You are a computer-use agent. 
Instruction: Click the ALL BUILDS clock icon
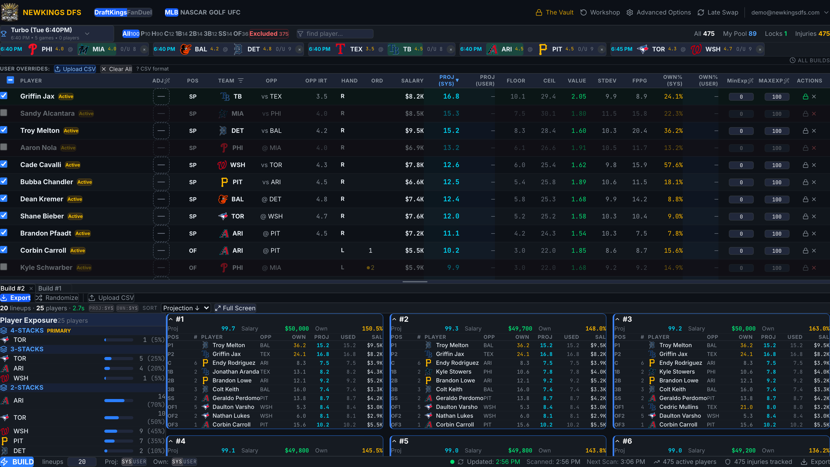point(792,60)
